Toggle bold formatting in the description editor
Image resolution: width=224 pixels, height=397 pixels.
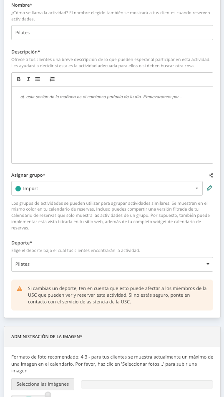pyautogui.click(x=18, y=79)
